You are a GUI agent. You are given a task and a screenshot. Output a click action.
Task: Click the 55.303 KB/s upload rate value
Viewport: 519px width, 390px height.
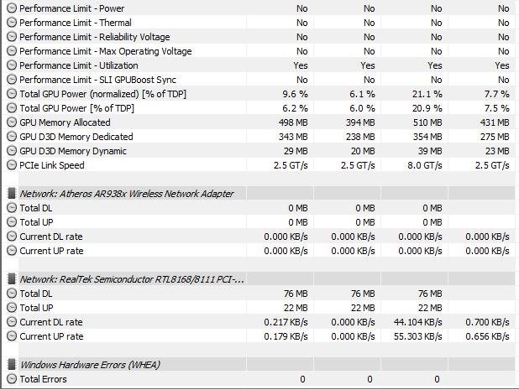[418, 336]
